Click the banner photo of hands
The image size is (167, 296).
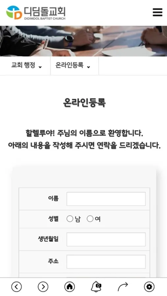point(83,41)
